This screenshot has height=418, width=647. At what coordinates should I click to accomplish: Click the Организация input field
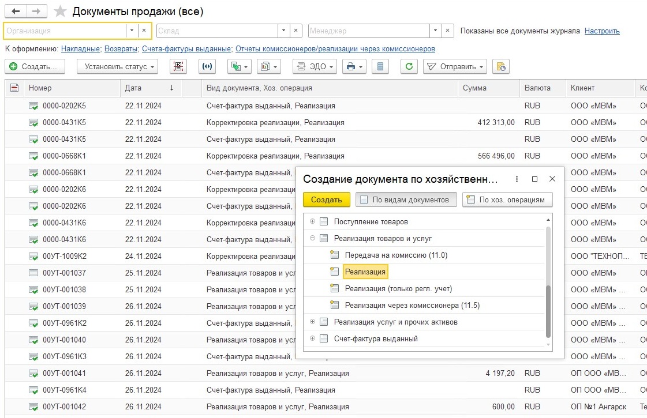pyautogui.click(x=65, y=31)
